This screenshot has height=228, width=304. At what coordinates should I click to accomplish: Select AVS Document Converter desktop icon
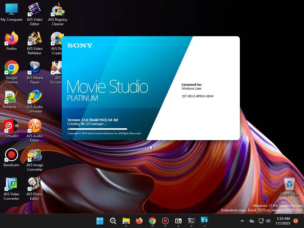(56, 72)
